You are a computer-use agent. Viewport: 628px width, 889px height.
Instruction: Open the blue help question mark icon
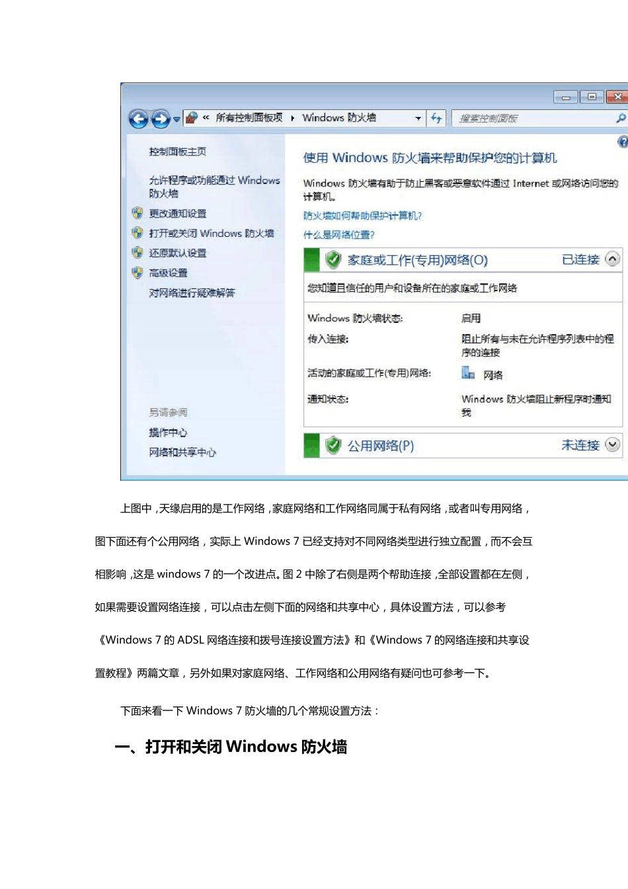coord(623,142)
